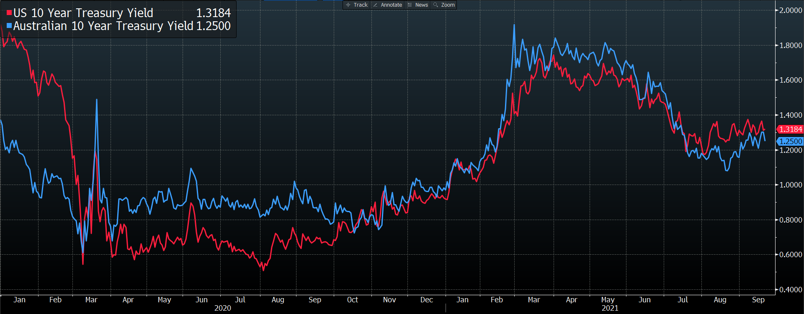Image resolution: width=804 pixels, height=314 pixels.
Task: Click the blue Australian yield legend swatch
Action: pos(9,26)
